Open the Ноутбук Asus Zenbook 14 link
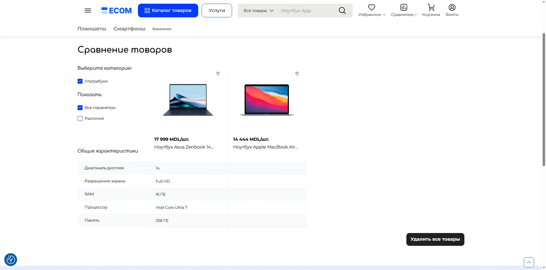 (x=184, y=147)
